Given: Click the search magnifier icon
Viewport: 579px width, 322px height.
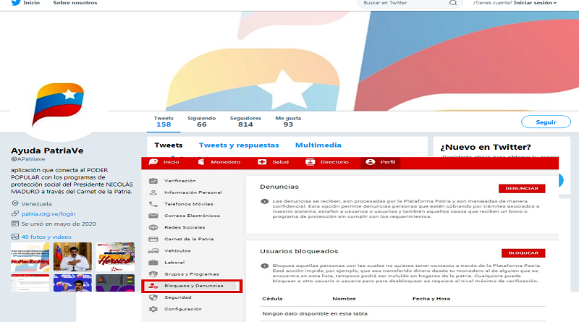Looking at the screenshot, I should 453,3.
